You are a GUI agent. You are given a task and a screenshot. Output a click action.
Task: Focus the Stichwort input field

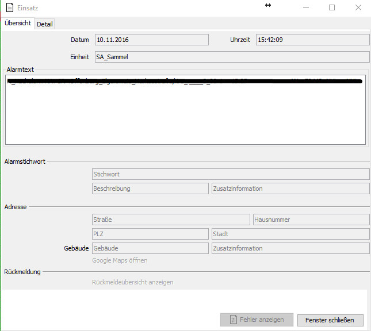pos(231,174)
